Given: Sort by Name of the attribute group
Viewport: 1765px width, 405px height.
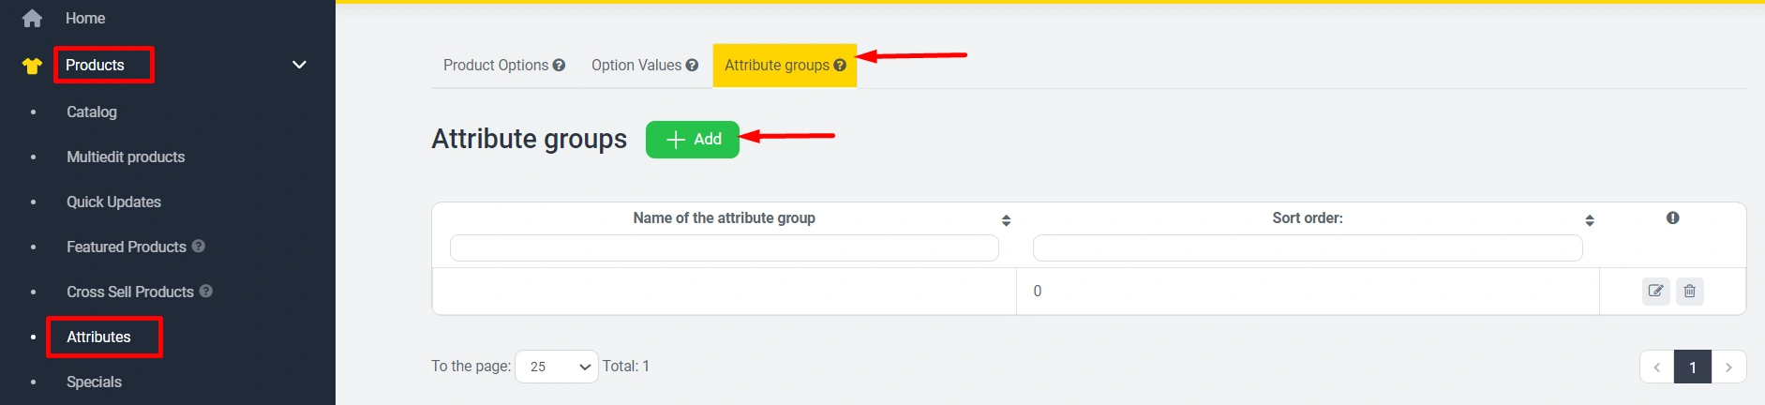Looking at the screenshot, I should (1006, 220).
